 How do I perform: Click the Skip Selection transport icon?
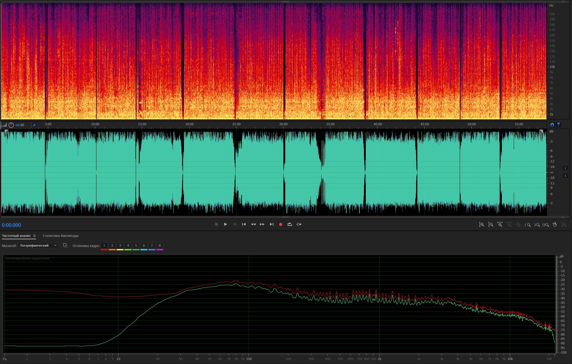click(x=299, y=224)
